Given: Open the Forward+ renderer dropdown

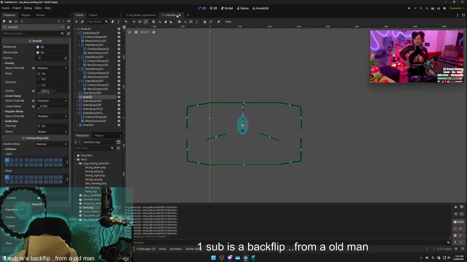Looking at the screenshot, I should coord(457,8).
